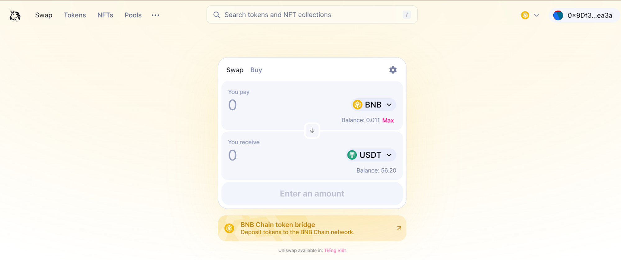The image size is (621, 260).
Task: Click the search magnifier icon
Action: pos(216,15)
